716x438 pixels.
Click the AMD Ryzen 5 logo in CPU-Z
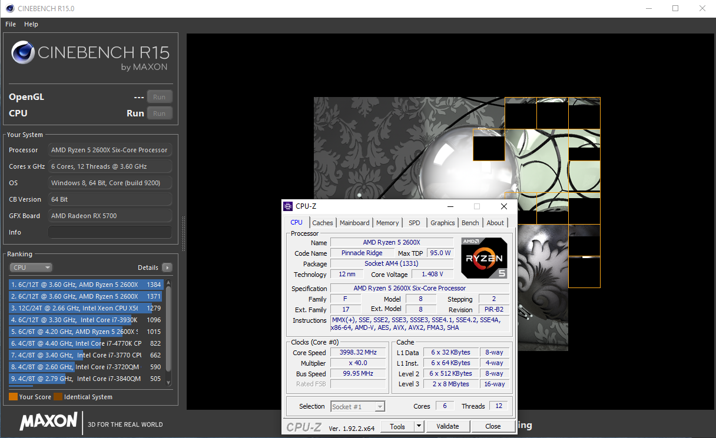pos(485,258)
